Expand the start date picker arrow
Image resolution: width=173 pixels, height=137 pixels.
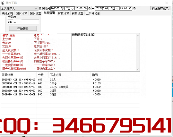click(x=73, y=9)
